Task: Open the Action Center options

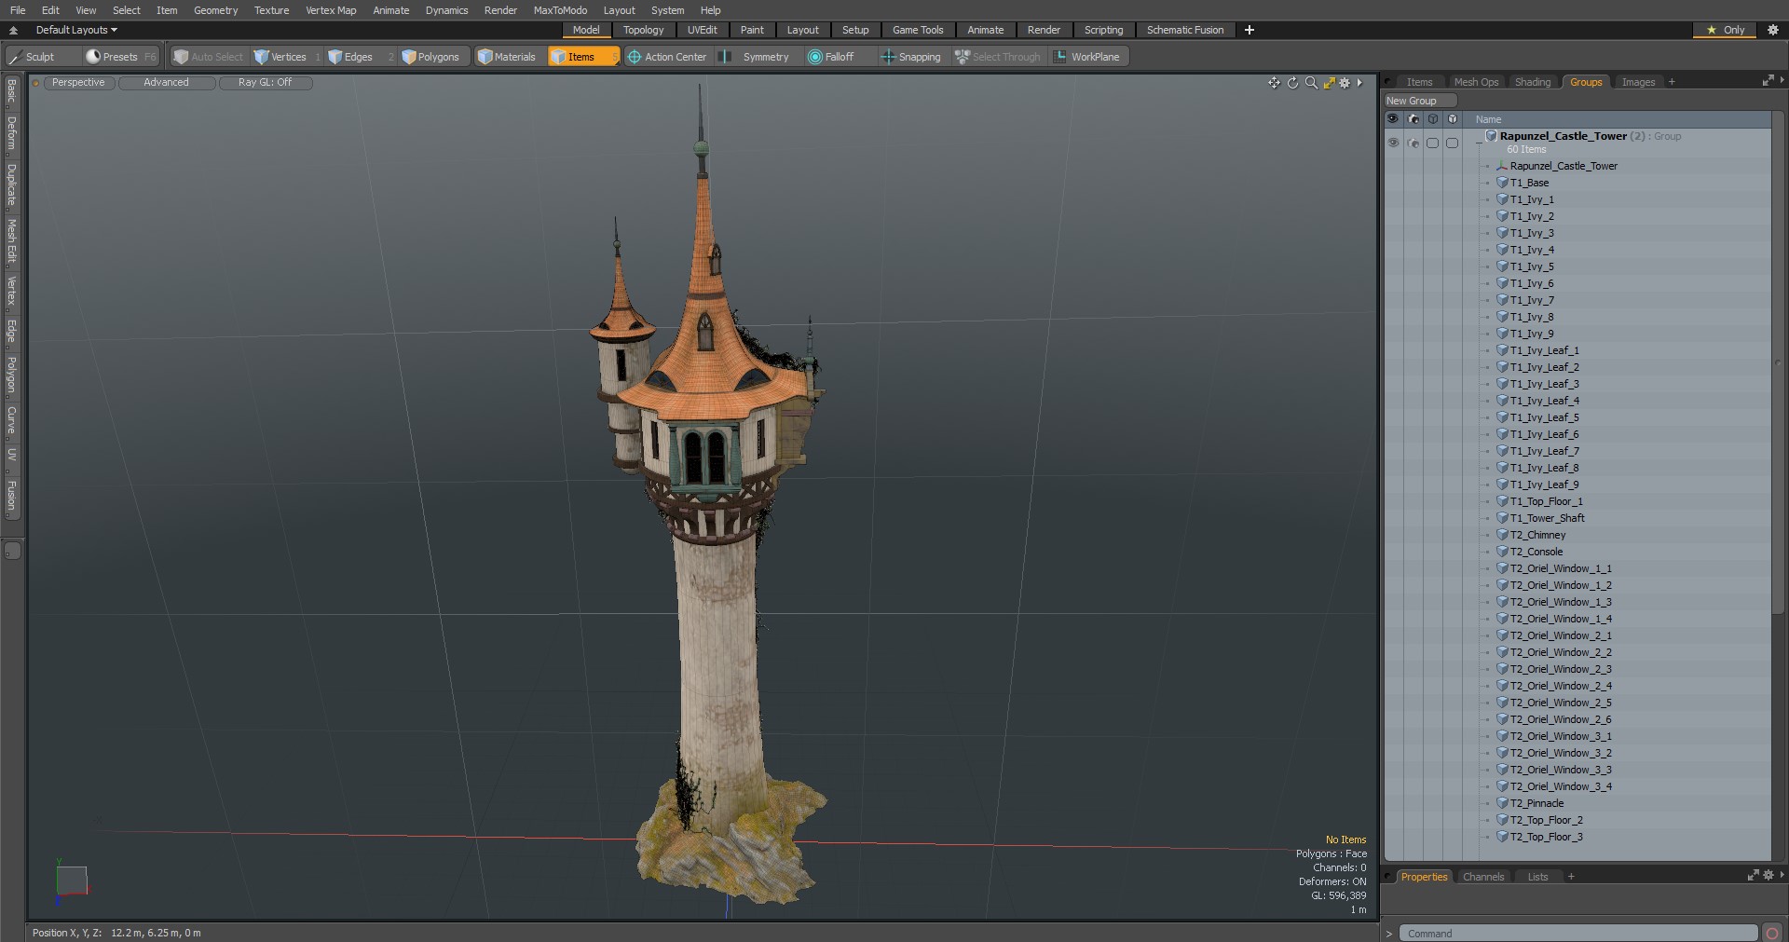Action: [x=668, y=57]
